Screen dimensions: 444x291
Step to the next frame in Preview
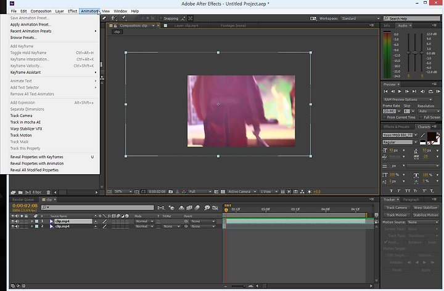407,91
